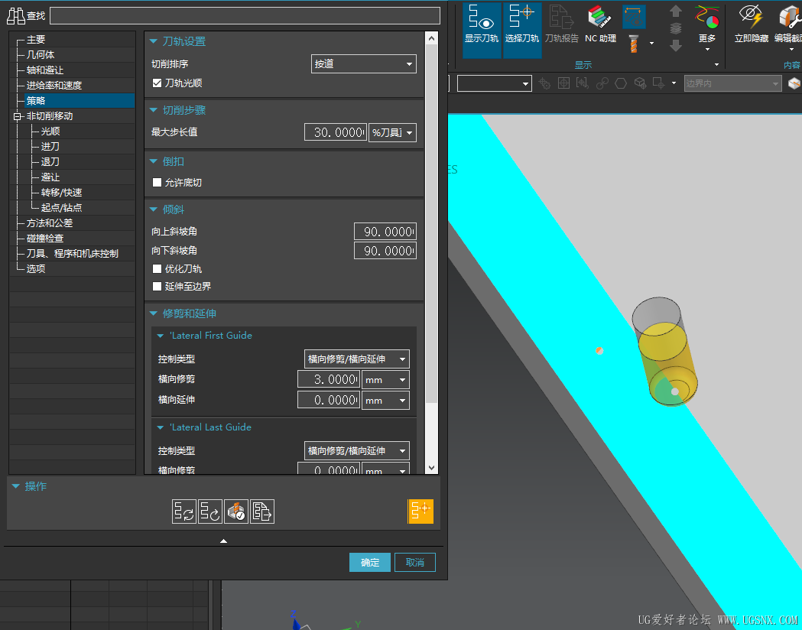The image size is (802, 630).
Task: Open the 切削排序 dropdown showing 按道
Action: pyautogui.click(x=363, y=63)
